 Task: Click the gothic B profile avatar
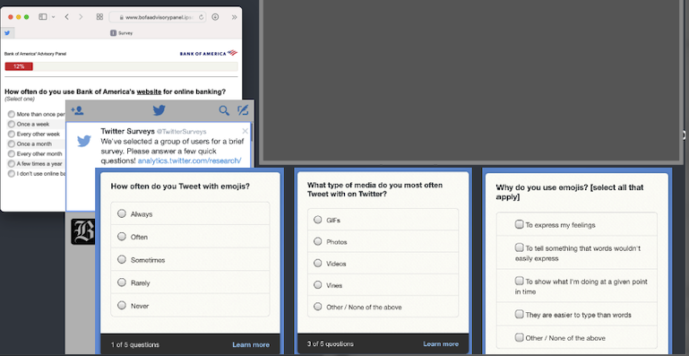pyautogui.click(x=83, y=232)
